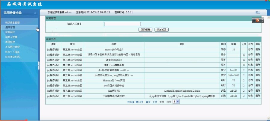Click 修改 for the int型的长度为 row
This screenshot has height=121, width=270.
pos(250,75)
